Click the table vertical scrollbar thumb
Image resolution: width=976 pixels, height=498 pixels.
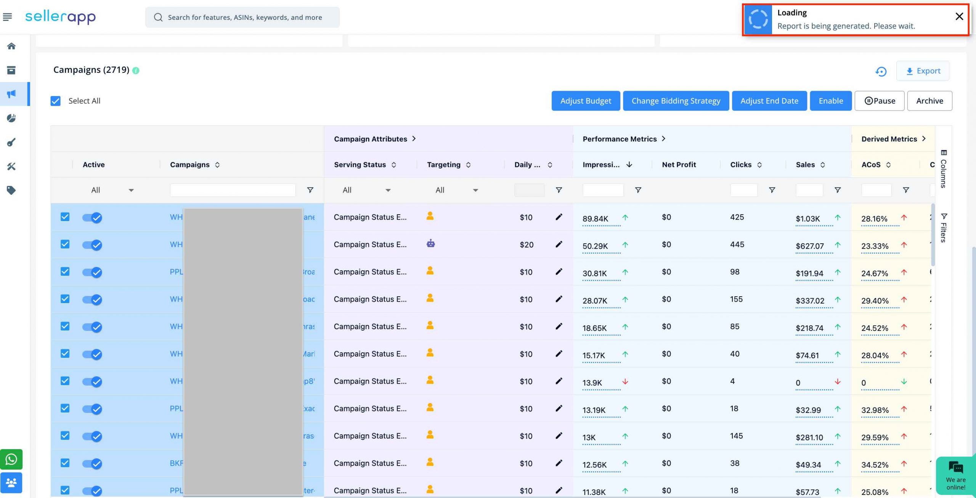click(933, 235)
